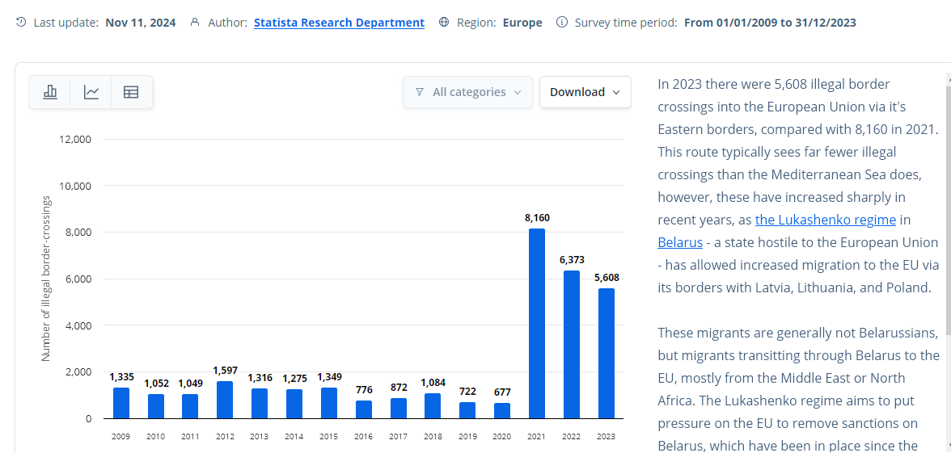
Task: Click the author person icon
Action: click(195, 23)
